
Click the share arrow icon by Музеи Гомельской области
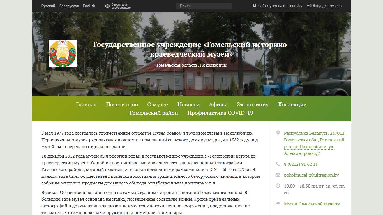[278, 203]
